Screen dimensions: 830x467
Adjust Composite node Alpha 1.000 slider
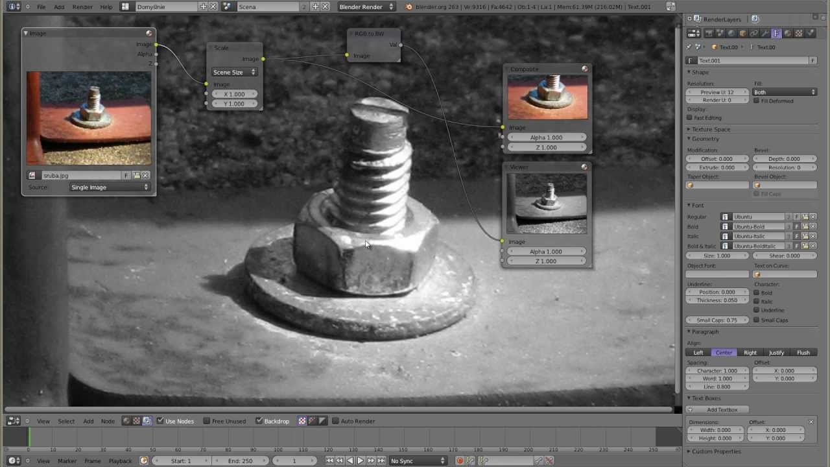click(x=547, y=138)
